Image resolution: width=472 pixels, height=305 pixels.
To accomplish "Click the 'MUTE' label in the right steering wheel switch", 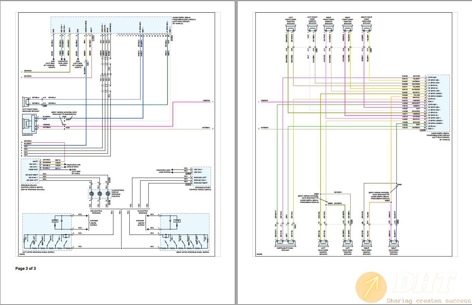I will [181, 238].
